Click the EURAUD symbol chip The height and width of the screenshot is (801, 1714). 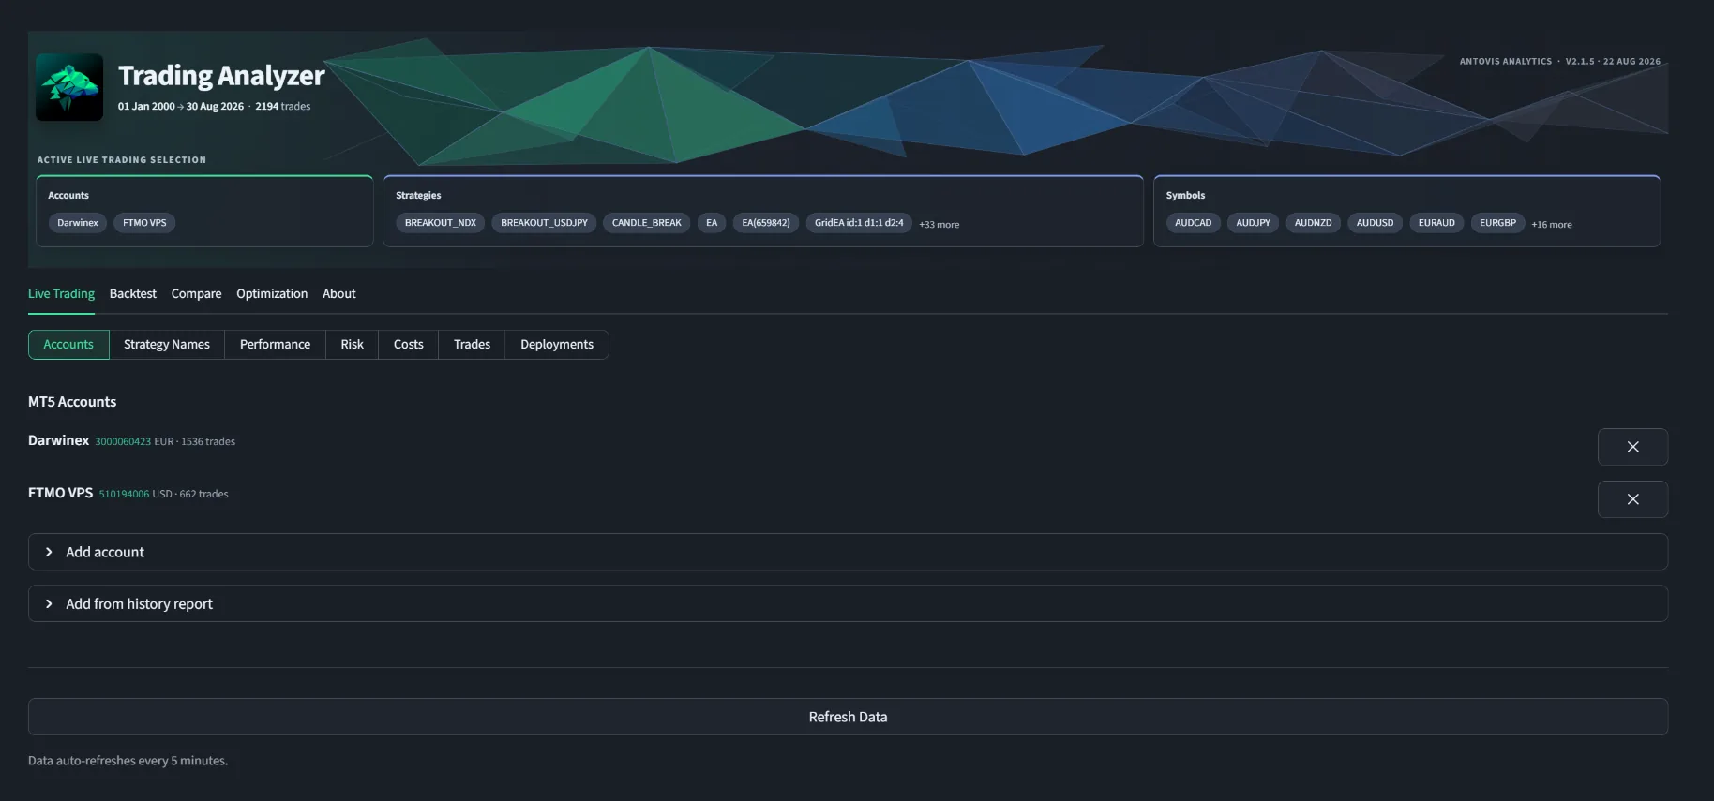(x=1436, y=223)
